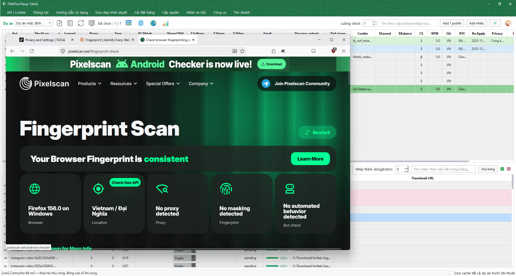Viewport: 516px width, 276px height.
Task: Click the orange round icon beside Add nhiều
Action: tap(508, 23)
